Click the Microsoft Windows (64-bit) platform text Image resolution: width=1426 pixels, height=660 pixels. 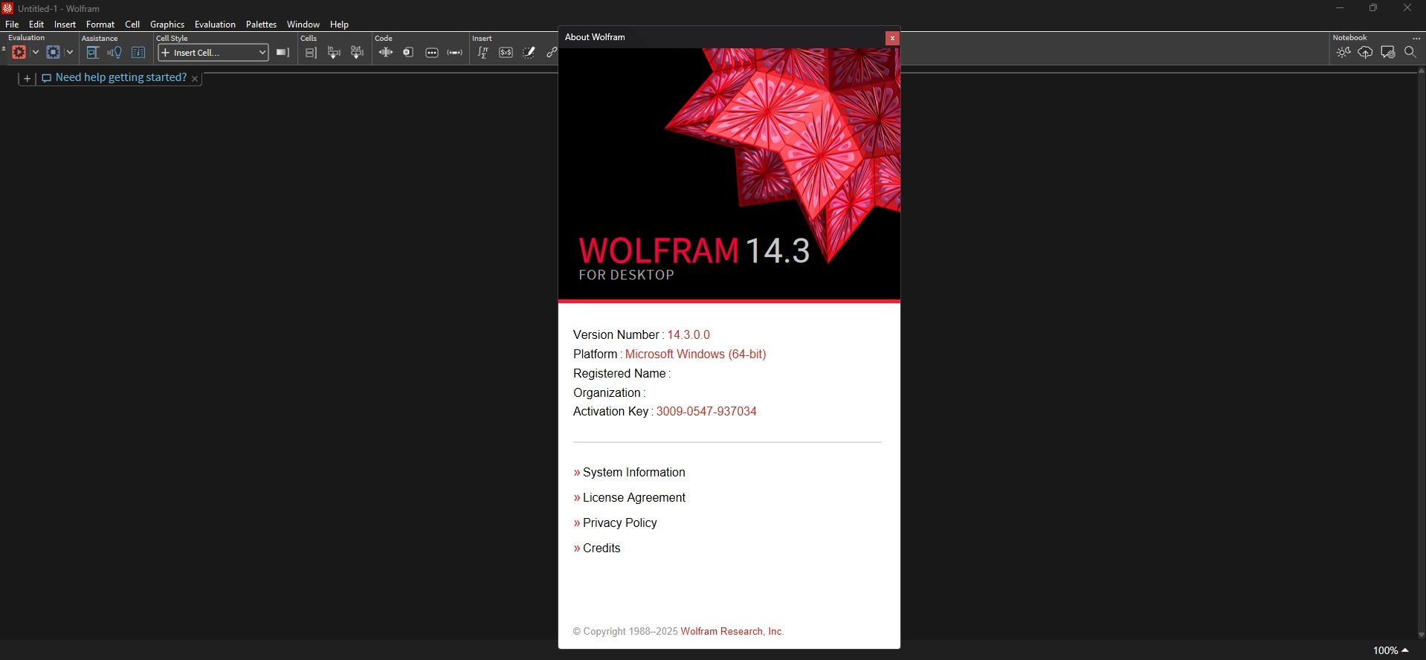696,355
